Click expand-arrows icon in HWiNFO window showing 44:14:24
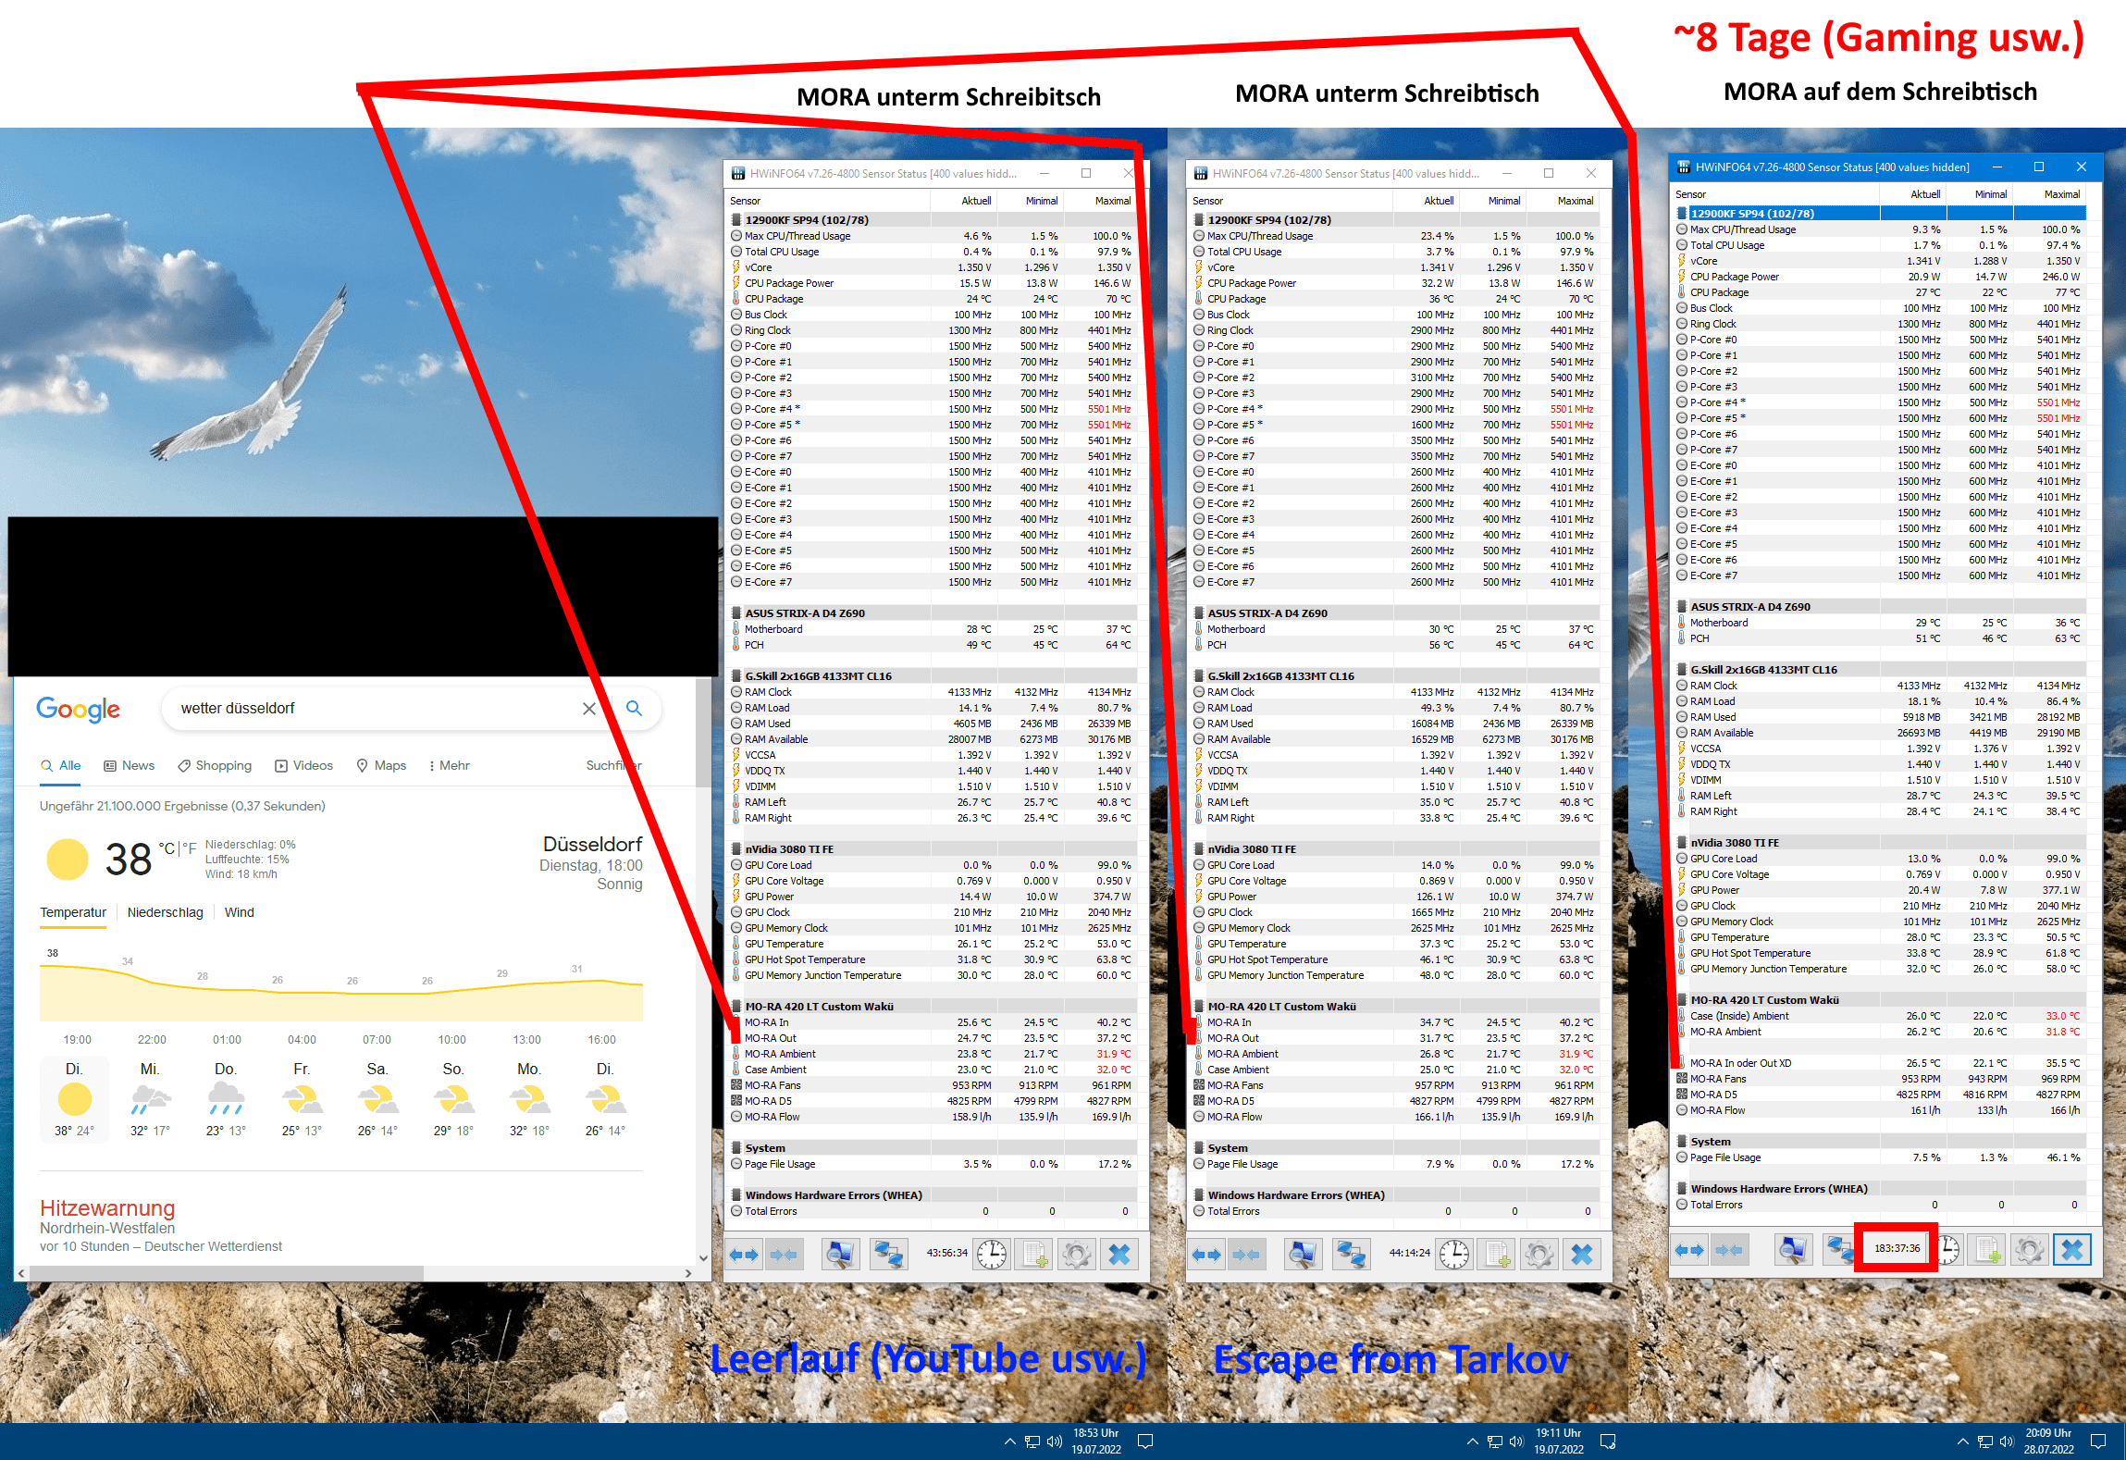The width and height of the screenshot is (2126, 1460). point(1206,1255)
